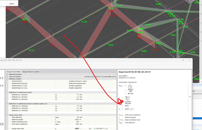Collapse Deflections in Undeformed System group
This screenshot has height=130, width=202.
point(7,92)
